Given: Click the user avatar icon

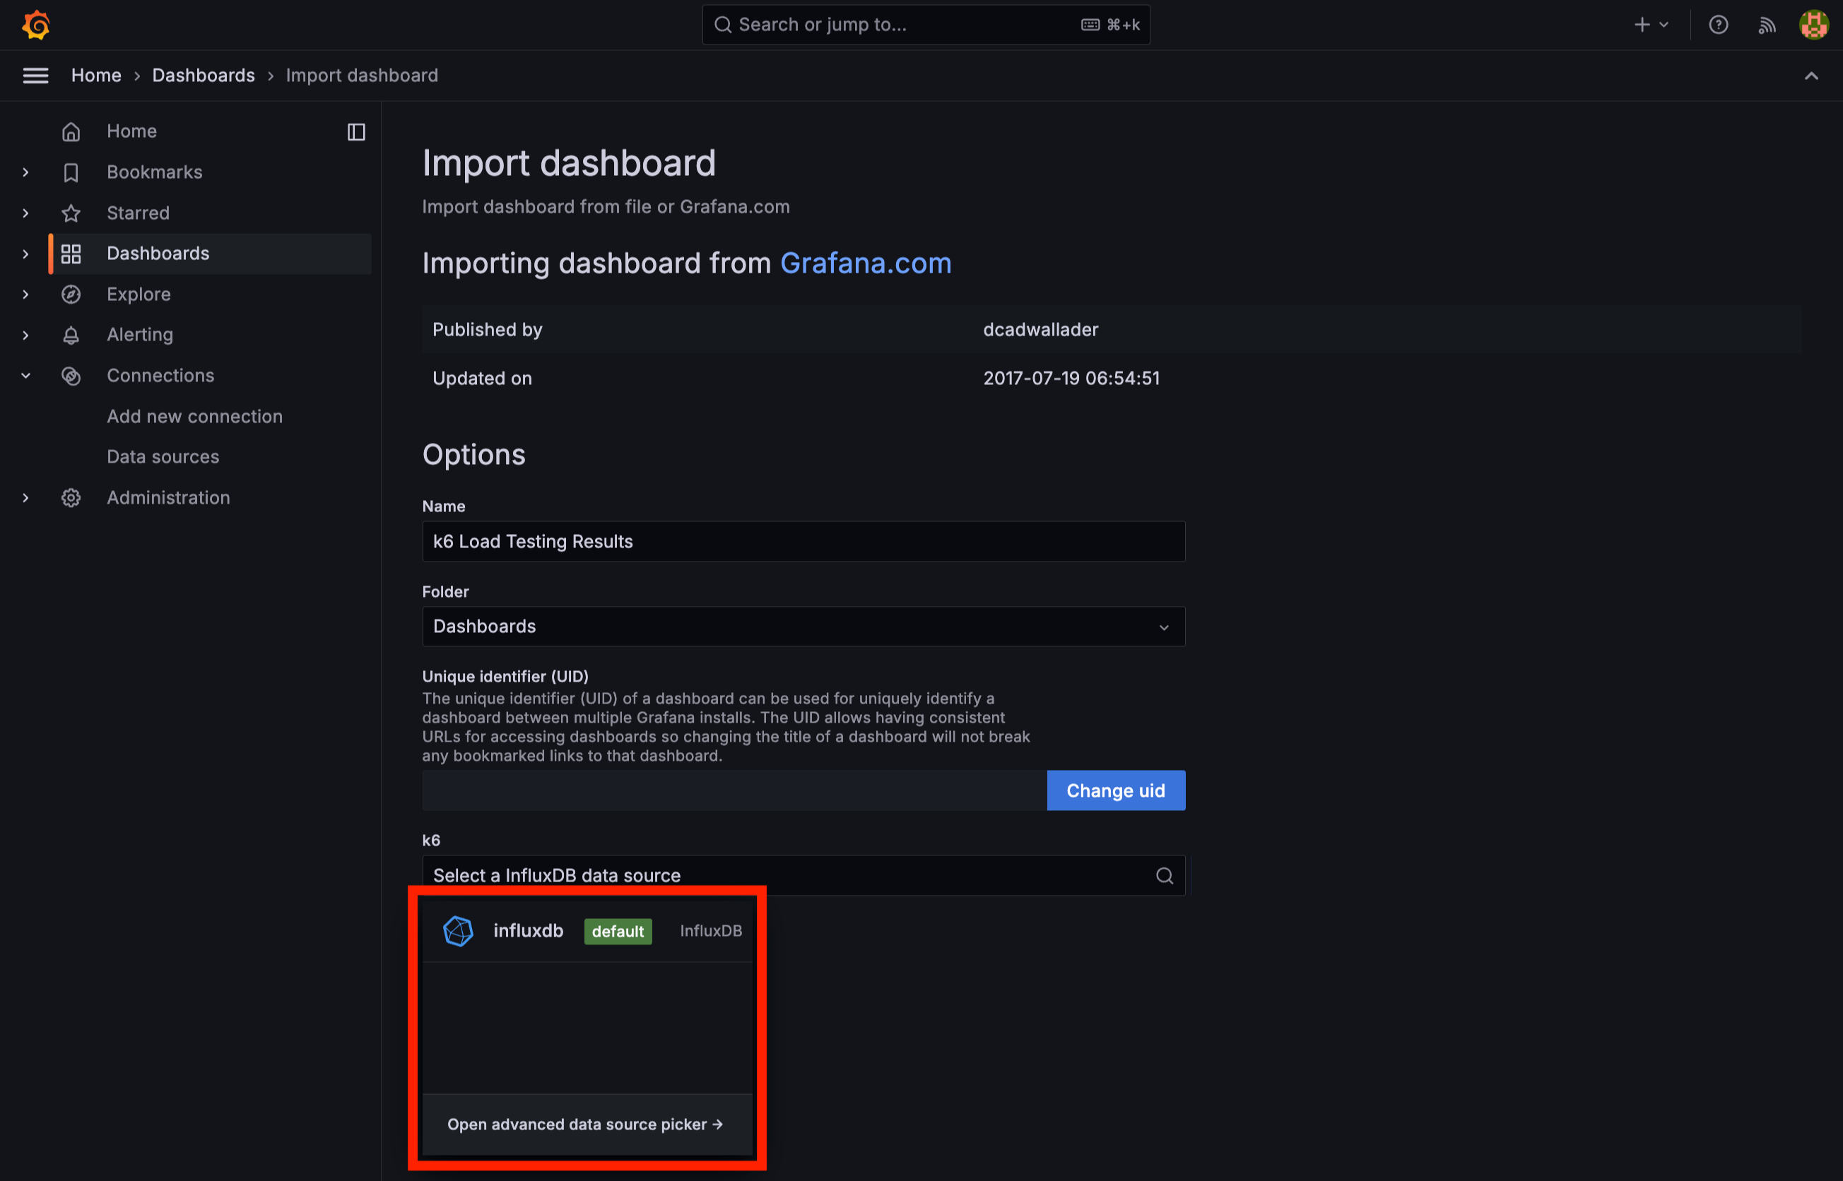Looking at the screenshot, I should tap(1814, 25).
